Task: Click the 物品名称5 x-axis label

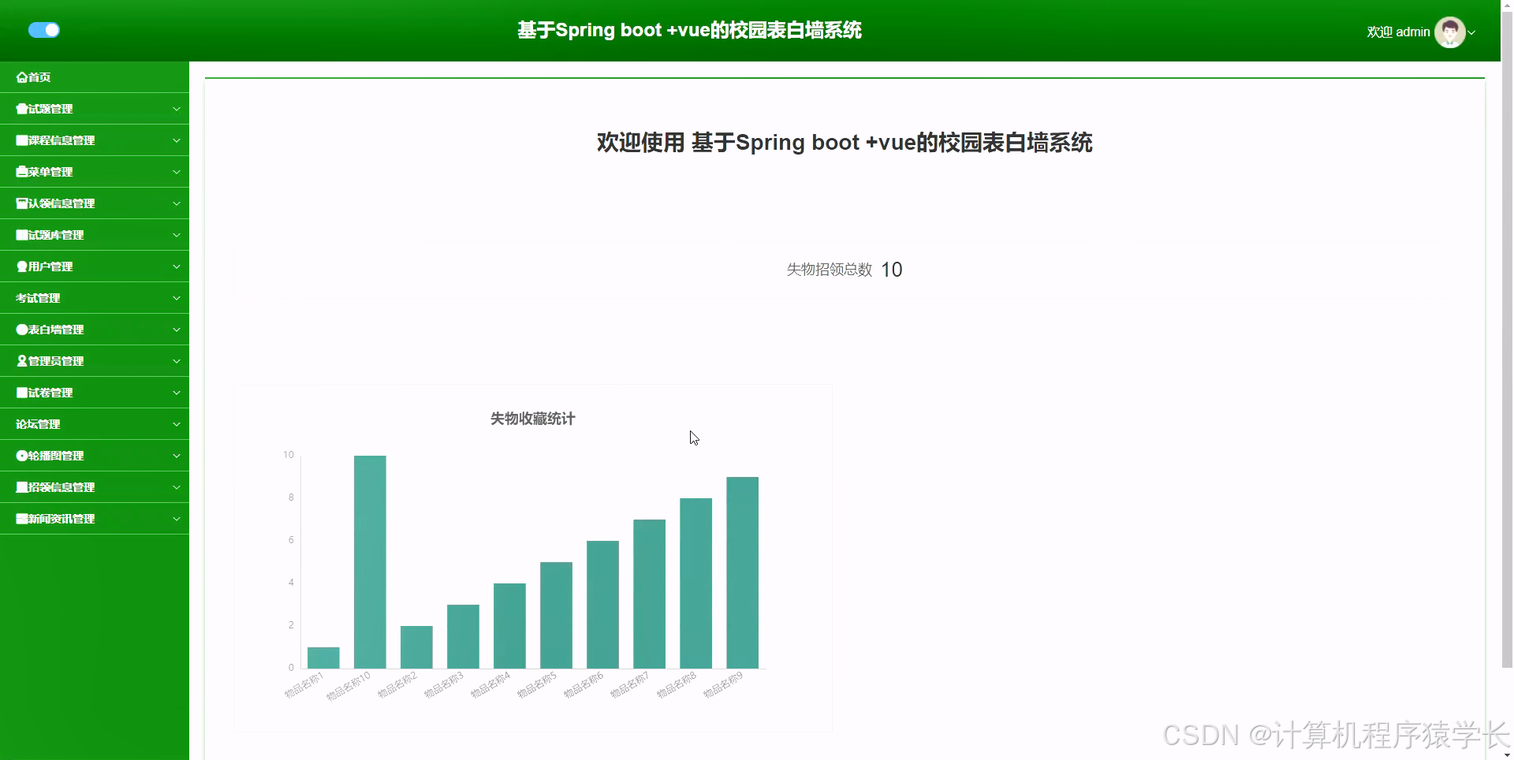Action: tap(537, 685)
